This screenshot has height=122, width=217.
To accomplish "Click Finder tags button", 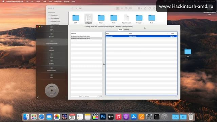I will pos(150,8).
